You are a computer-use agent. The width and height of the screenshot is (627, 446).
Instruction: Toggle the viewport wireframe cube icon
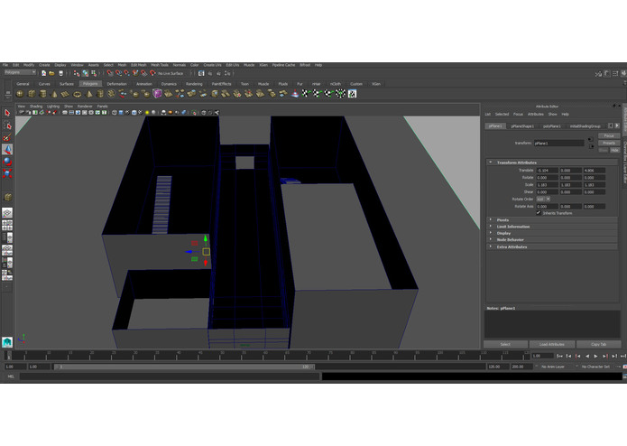click(x=115, y=113)
